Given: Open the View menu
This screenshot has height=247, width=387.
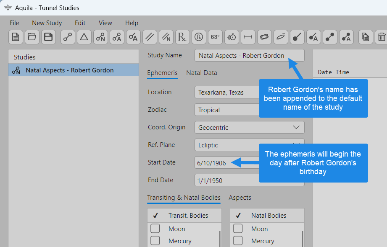Looking at the screenshot, I should pos(105,23).
